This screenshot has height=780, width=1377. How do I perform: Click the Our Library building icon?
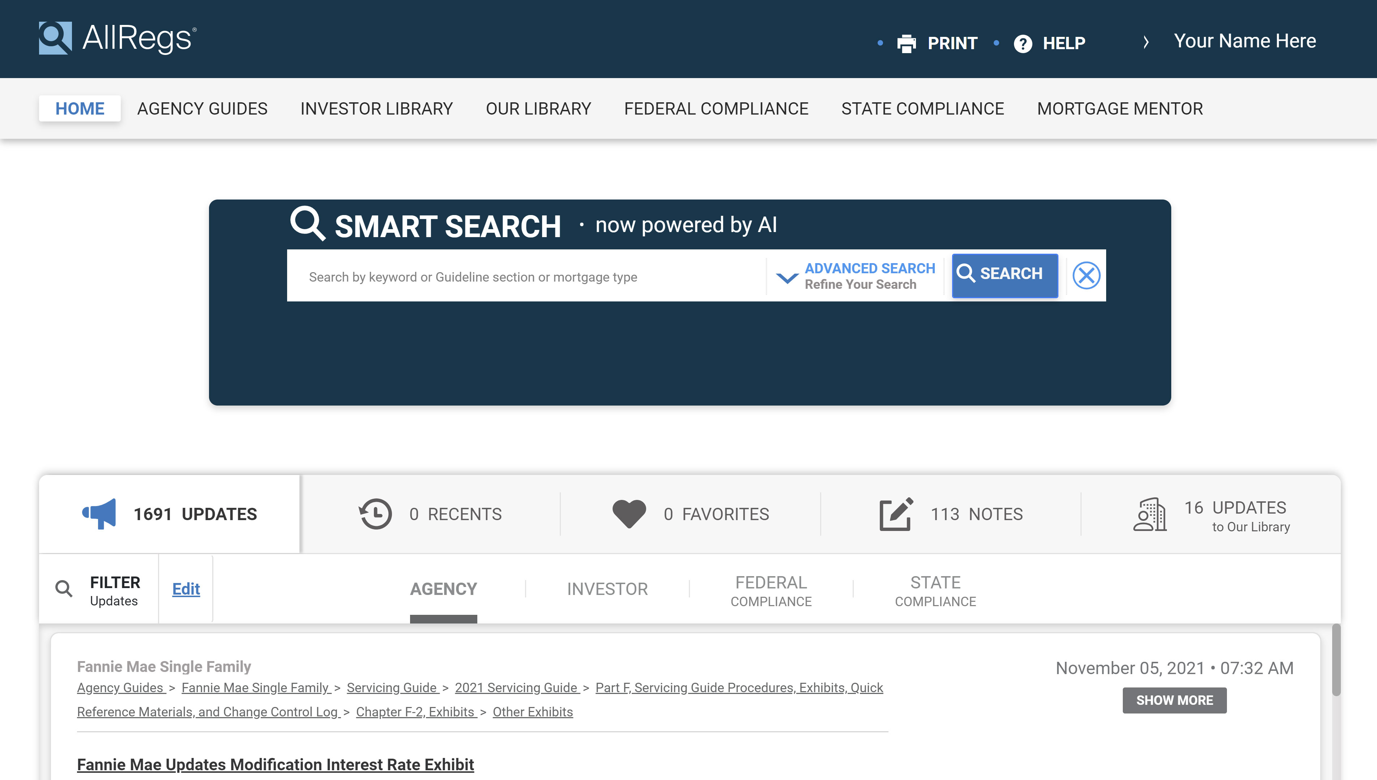(1150, 514)
